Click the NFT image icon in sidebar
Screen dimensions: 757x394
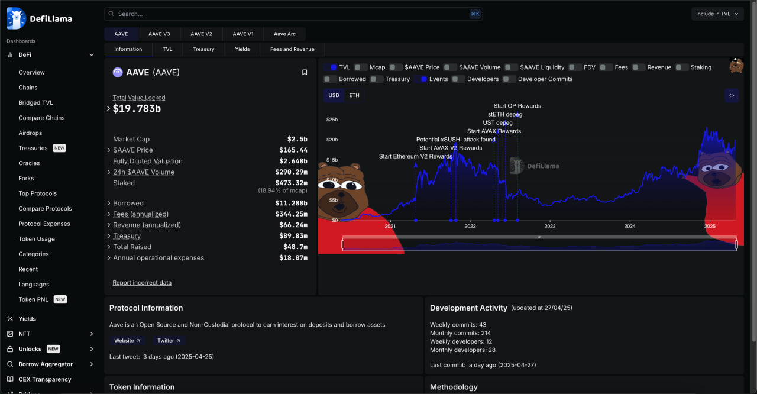click(x=10, y=334)
